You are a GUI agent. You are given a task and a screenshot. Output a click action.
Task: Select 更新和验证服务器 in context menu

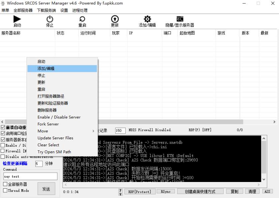62,103
